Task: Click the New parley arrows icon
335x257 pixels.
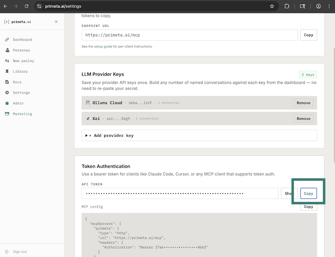Action: pyautogui.click(x=7, y=61)
